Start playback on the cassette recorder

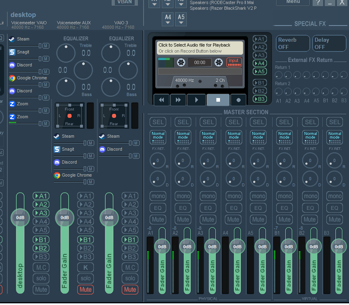pyautogui.click(x=196, y=100)
